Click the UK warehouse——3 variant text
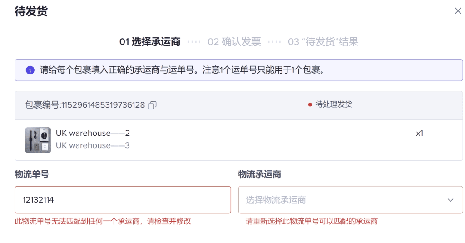 click(93, 145)
